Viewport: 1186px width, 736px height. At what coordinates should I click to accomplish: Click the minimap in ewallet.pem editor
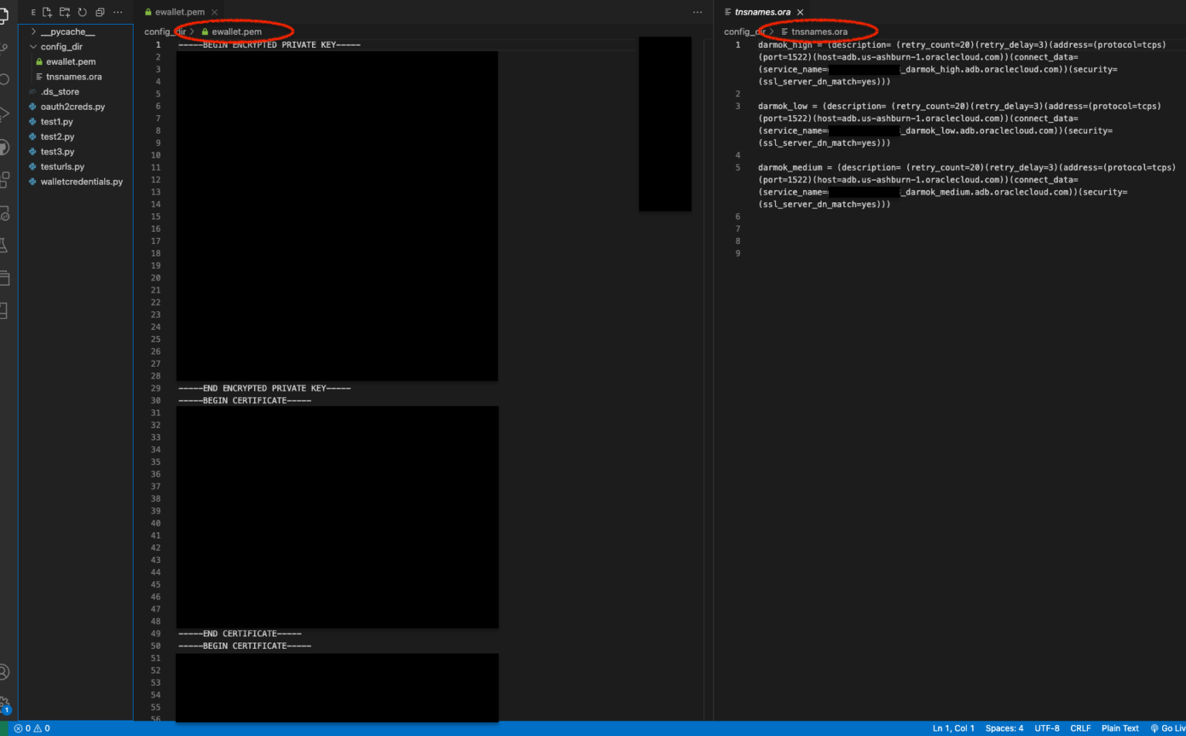pyautogui.click(x=665, y=124)
